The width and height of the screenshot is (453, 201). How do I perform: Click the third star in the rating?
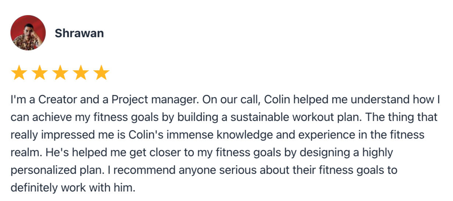click(x=60, y=73)
